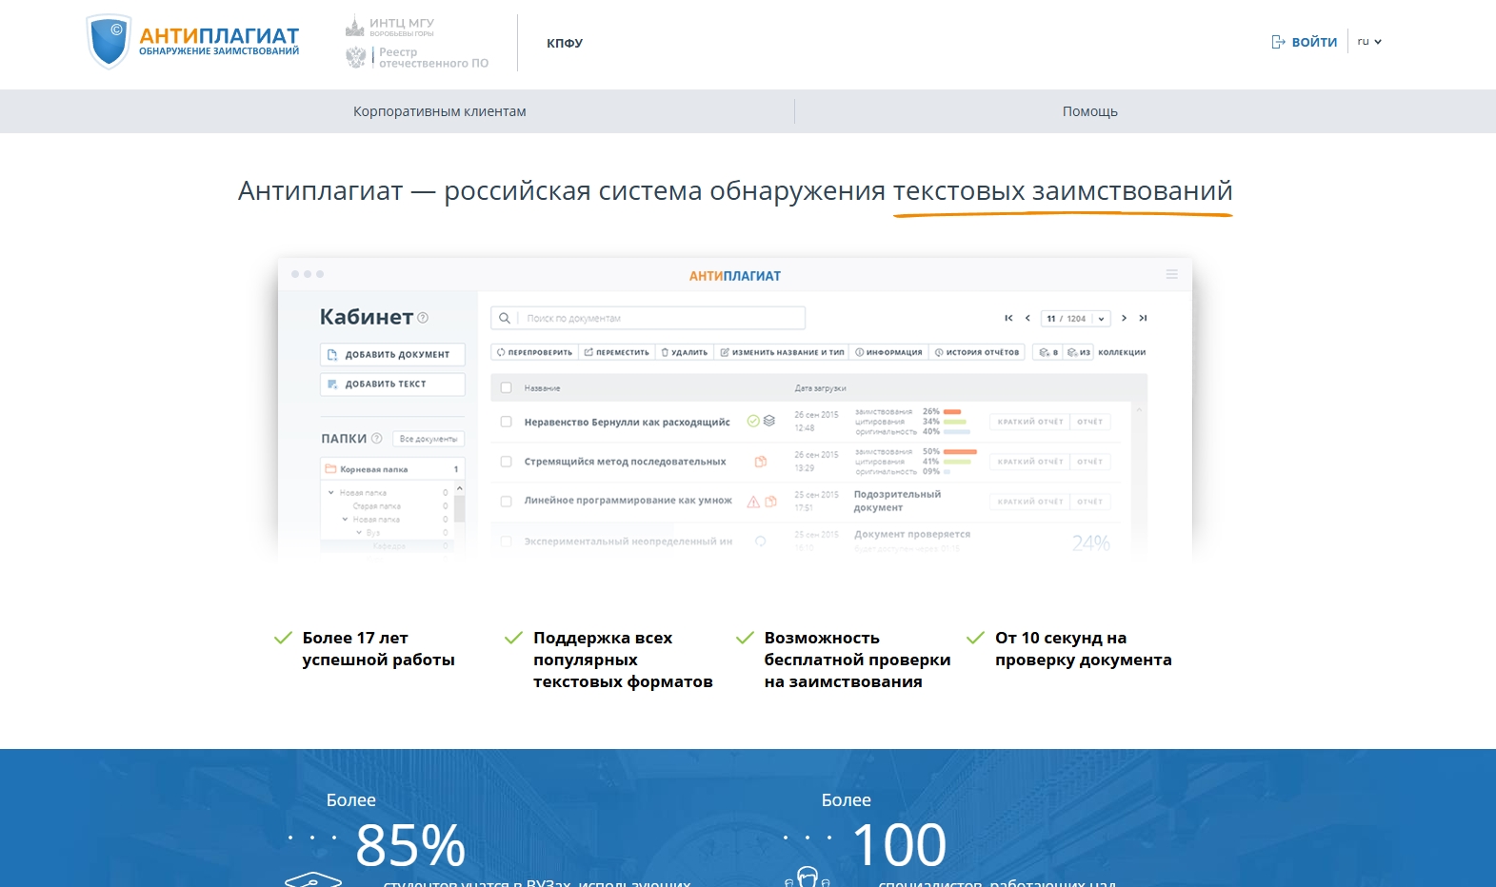This screenshot has height=887, width=1496.
Task: Click ПЕРЕМЕСТИТЬ move toolbar button
Action: [x=616, y=352]
